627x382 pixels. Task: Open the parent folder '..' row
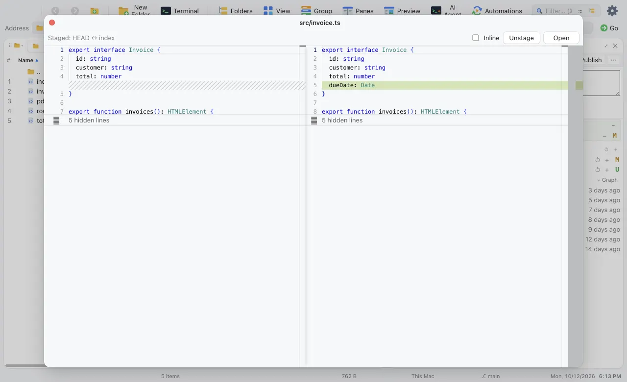point(34,72)
